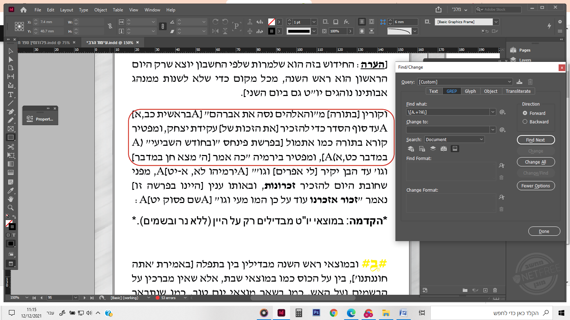The image size is (570, 320).
Task: Open the Type menu
Action: point(83,10)
